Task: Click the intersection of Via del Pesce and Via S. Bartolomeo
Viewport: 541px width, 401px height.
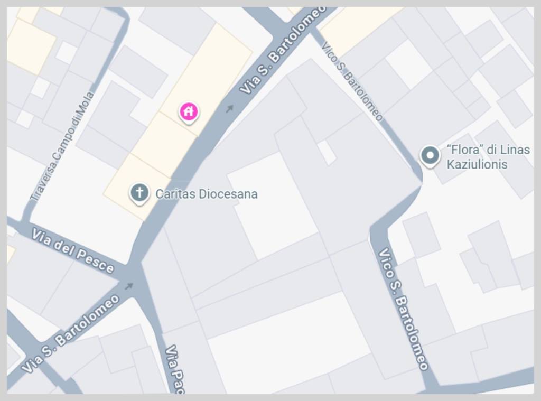Action: click(x=135, y=273)
